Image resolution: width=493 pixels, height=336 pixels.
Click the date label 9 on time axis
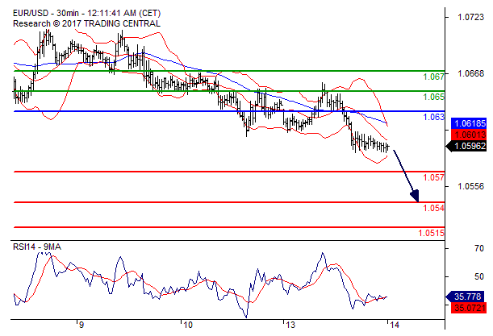[81, 325]
